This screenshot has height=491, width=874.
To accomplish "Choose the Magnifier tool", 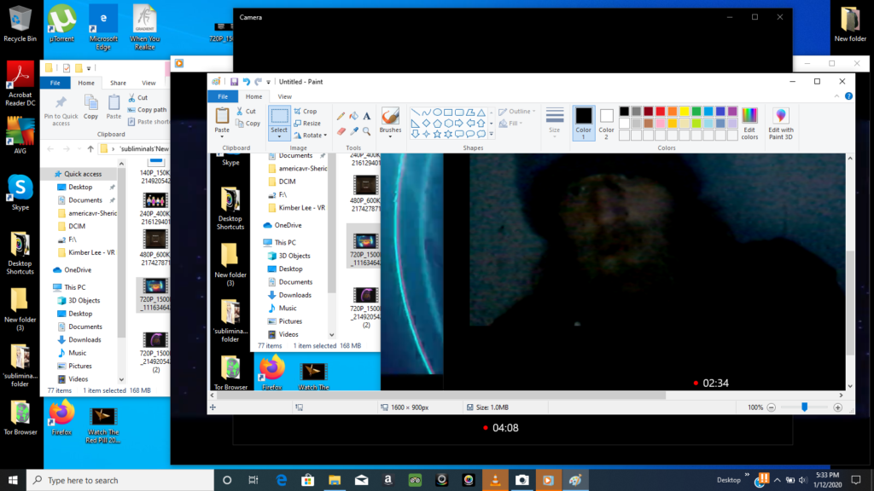I will (x=367, y=131).
